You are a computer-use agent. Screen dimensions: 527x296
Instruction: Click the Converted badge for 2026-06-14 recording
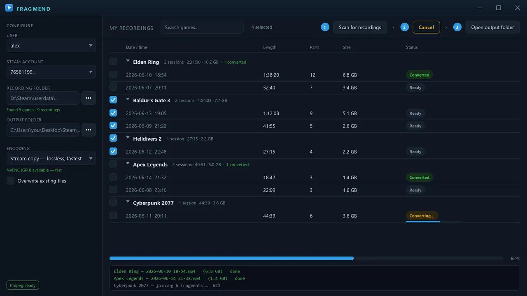click(419, 178)
